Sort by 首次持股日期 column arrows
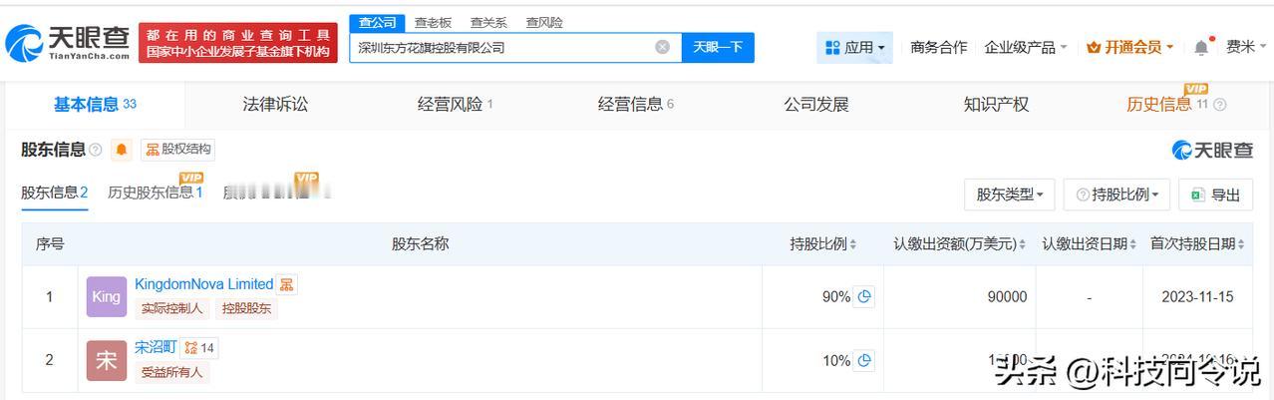 [x=1242, y=244]
